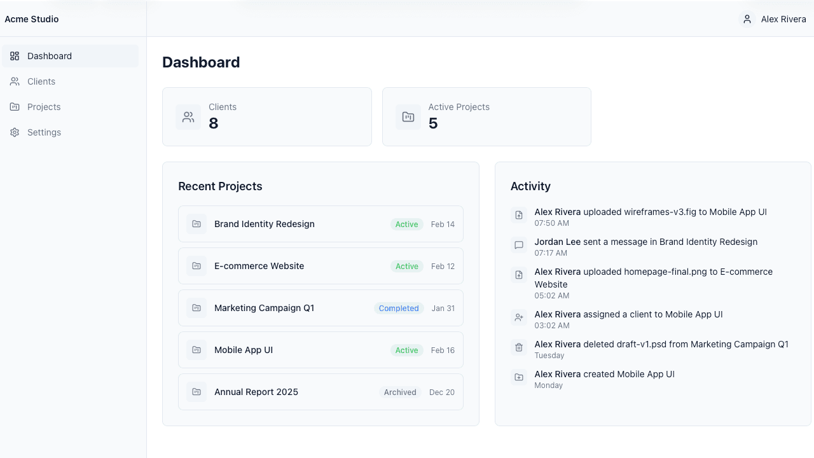Open the Projects folder icon in sidebar
Viewport: 814px width, 458px height.
coord(14,107)
